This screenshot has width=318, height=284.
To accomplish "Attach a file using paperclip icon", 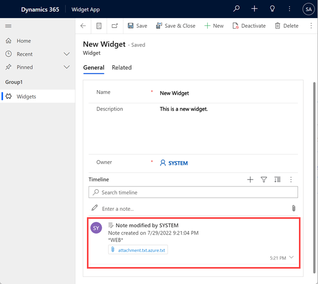I will coord(294,208).
